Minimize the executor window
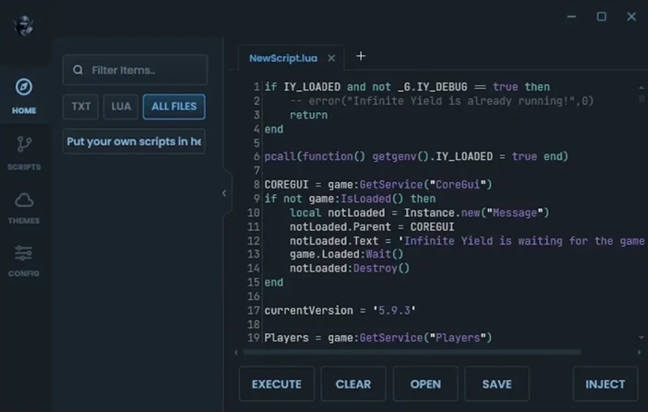 pos(572,16)
